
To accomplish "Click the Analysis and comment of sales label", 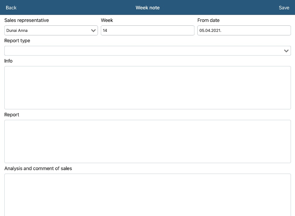I will click(x=38, y=168).
